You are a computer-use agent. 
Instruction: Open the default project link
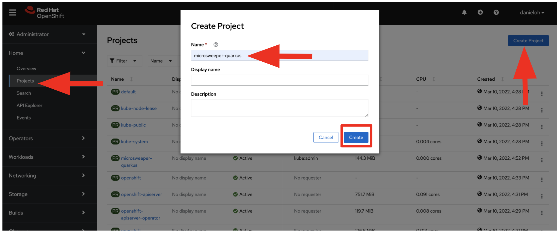pyautogui.click(x=128, y=92)
